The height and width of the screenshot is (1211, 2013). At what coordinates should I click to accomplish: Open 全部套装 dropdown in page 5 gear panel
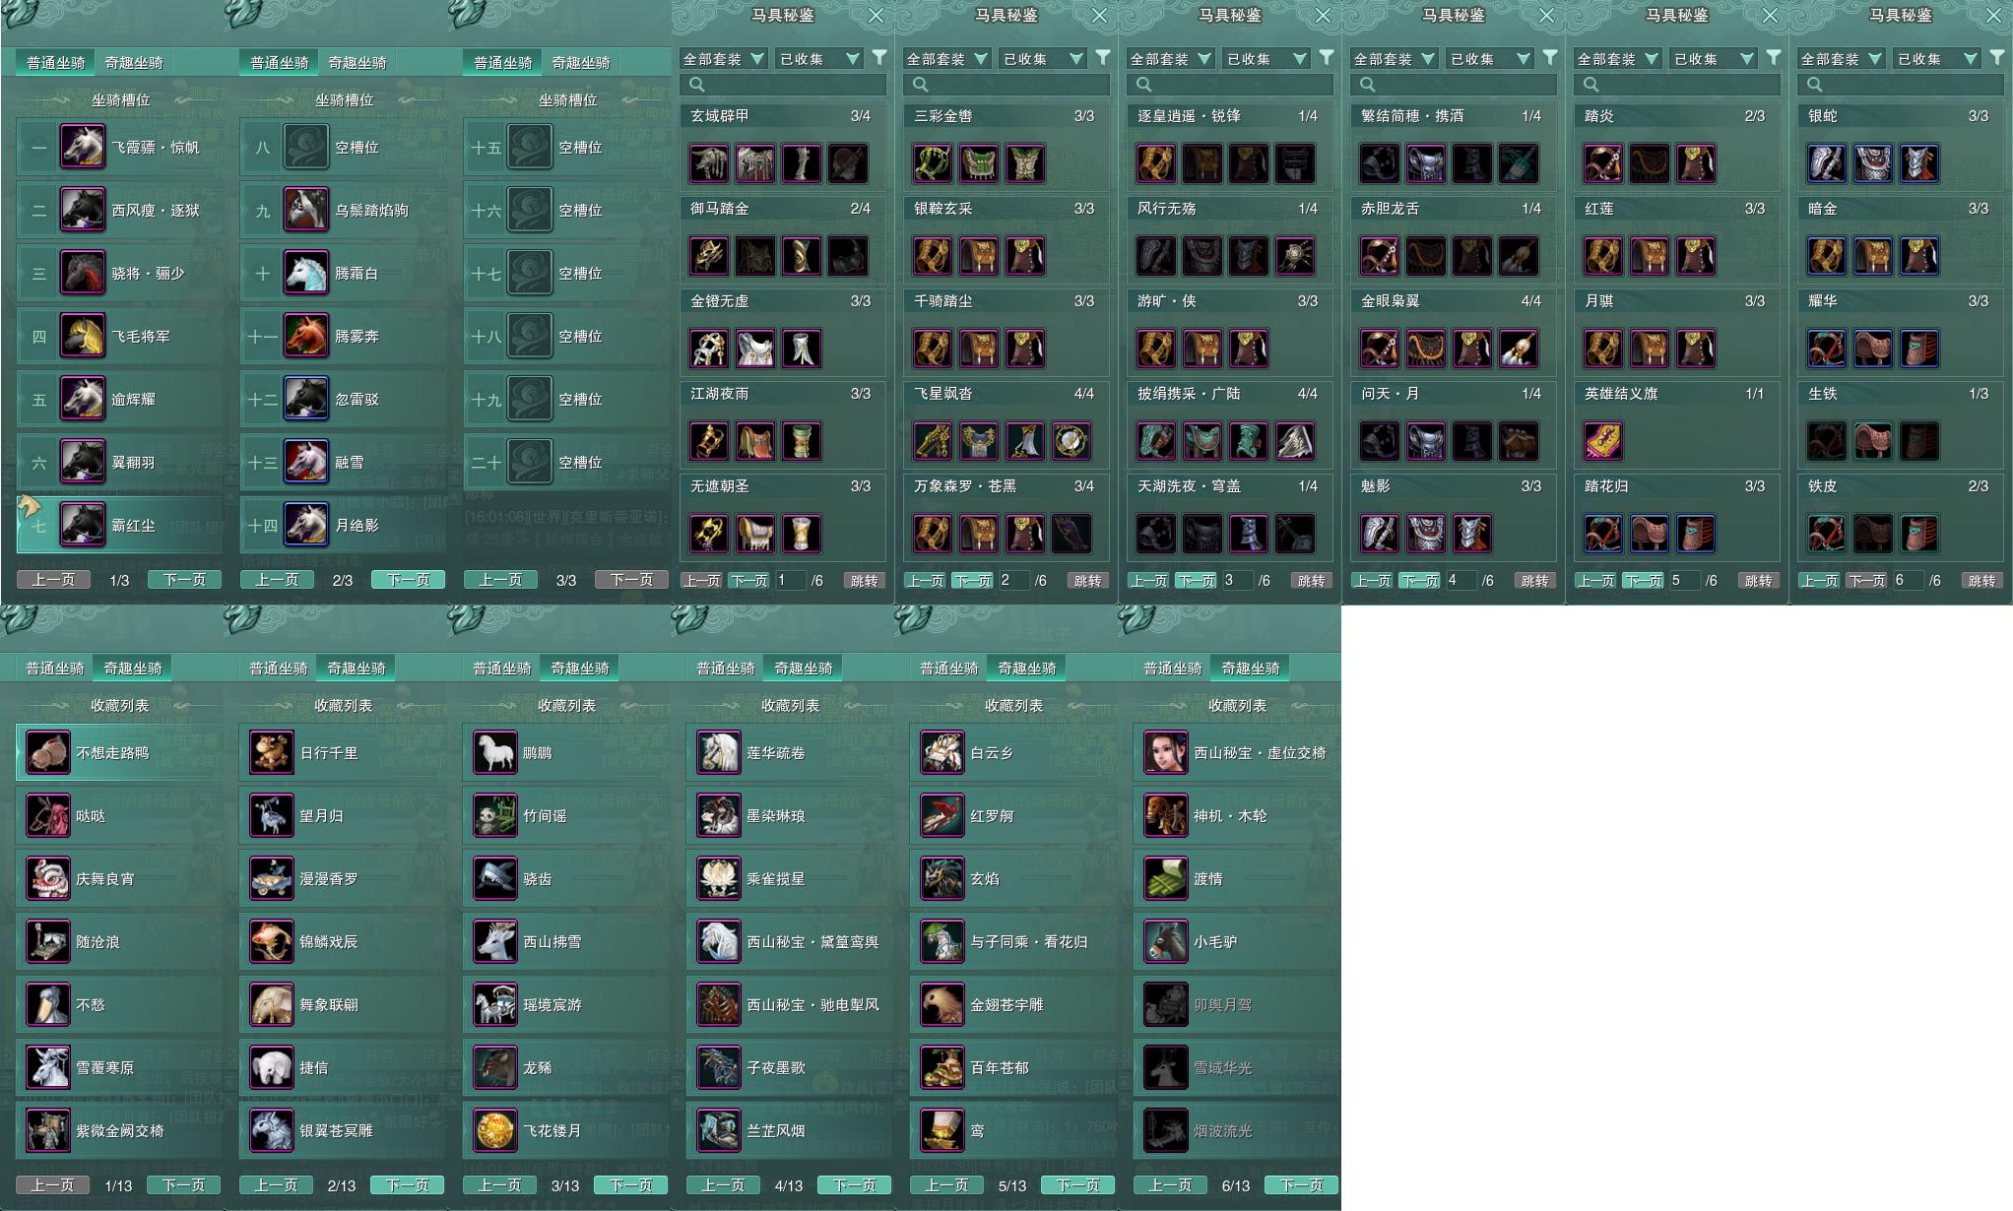tap(1617, 59)
